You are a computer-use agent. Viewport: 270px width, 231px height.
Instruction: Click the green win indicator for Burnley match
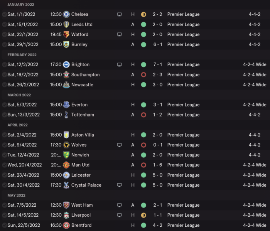[143, 45]
